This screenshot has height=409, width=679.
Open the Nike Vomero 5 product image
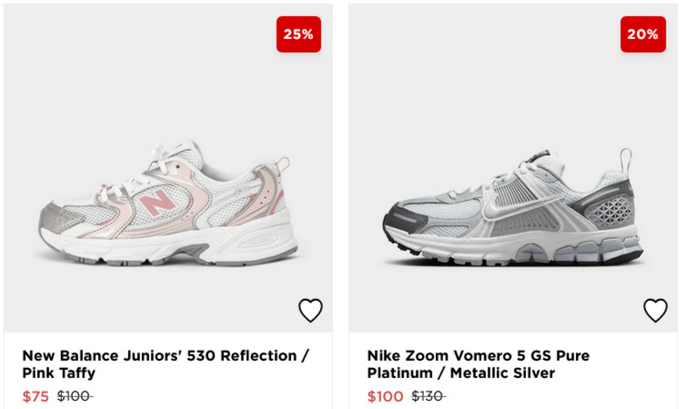(x=512, y=209)
